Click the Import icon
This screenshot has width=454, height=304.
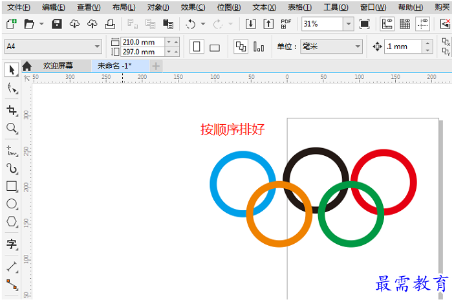[250, 24]
